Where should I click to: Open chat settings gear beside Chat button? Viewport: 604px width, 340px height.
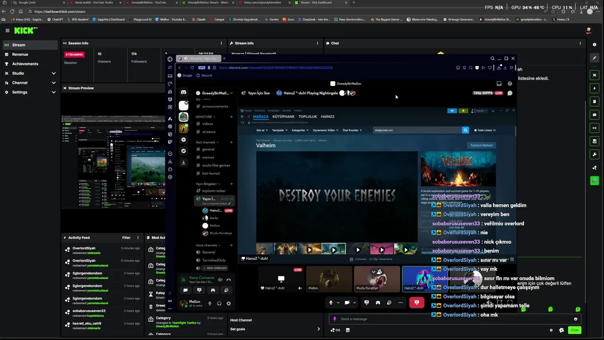(551, 330)
